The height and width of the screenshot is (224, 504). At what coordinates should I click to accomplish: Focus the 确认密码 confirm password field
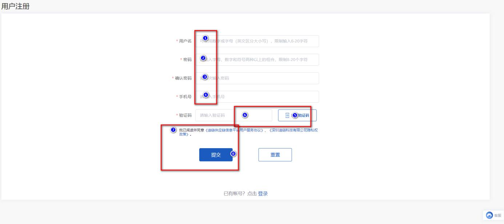(257, 78)
